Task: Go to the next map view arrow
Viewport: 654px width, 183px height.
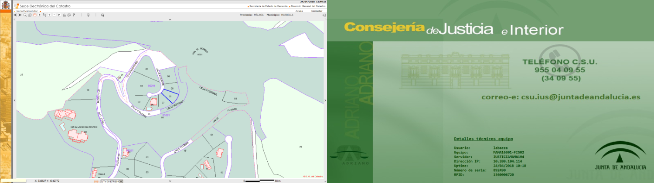Action: point(20,15)
